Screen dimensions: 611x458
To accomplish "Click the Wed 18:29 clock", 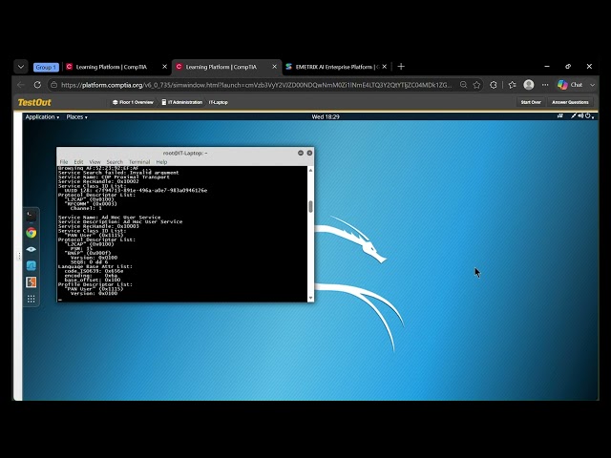I will click(x=326, y=116).
